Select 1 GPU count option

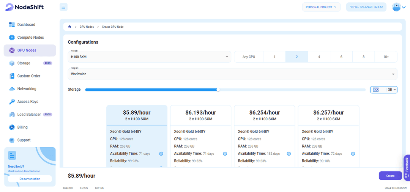click(274, 57)
